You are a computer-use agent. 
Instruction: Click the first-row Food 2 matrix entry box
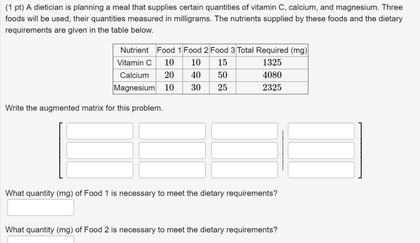pyautogui.click(x=172, y=131)
